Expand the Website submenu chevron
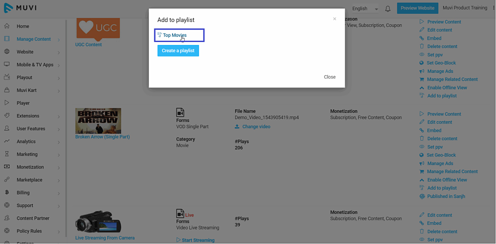This screenshot has width=496, height=244. click(x=59, y=52)
